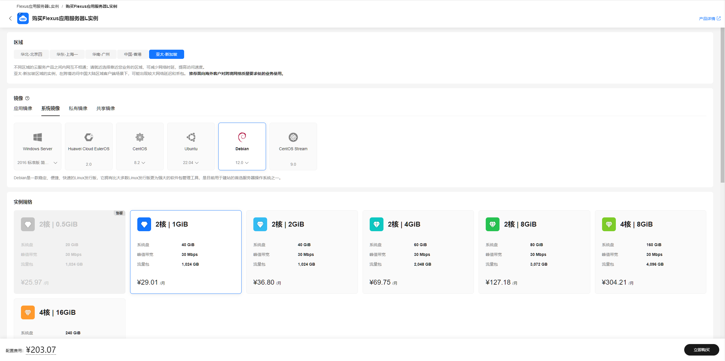
Task: Click the 售罄 sold-out badge
Action: (x=119, y=213)
